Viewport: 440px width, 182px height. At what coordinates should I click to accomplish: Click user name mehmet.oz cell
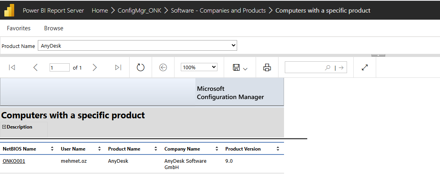click(x=74, y=161)
